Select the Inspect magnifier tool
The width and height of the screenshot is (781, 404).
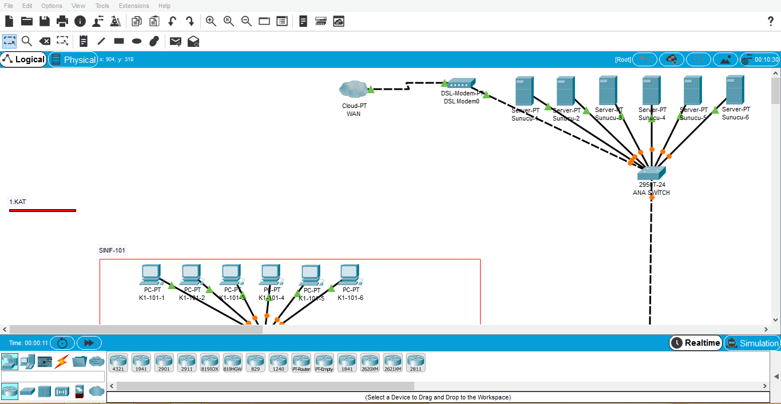[x=27, y=41]
